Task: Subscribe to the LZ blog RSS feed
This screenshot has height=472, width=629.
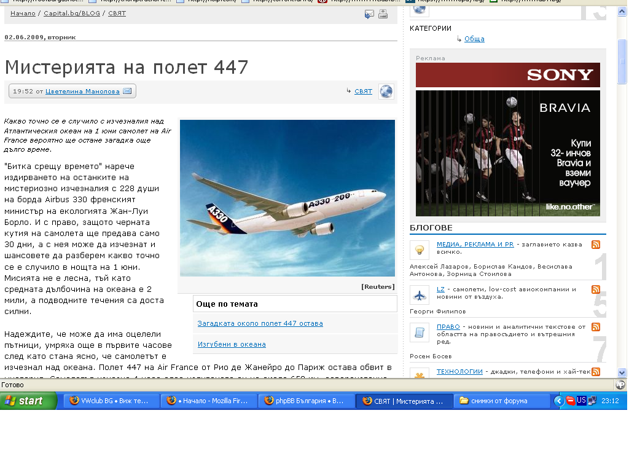Action: (x=596, y=289)
